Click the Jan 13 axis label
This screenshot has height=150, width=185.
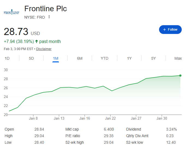point(59,118)
